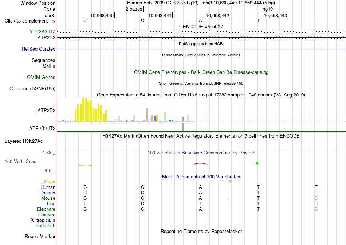The image size is (346, 245).
Task: Open the RefSeq Curated track label
Action: [39, 49]
